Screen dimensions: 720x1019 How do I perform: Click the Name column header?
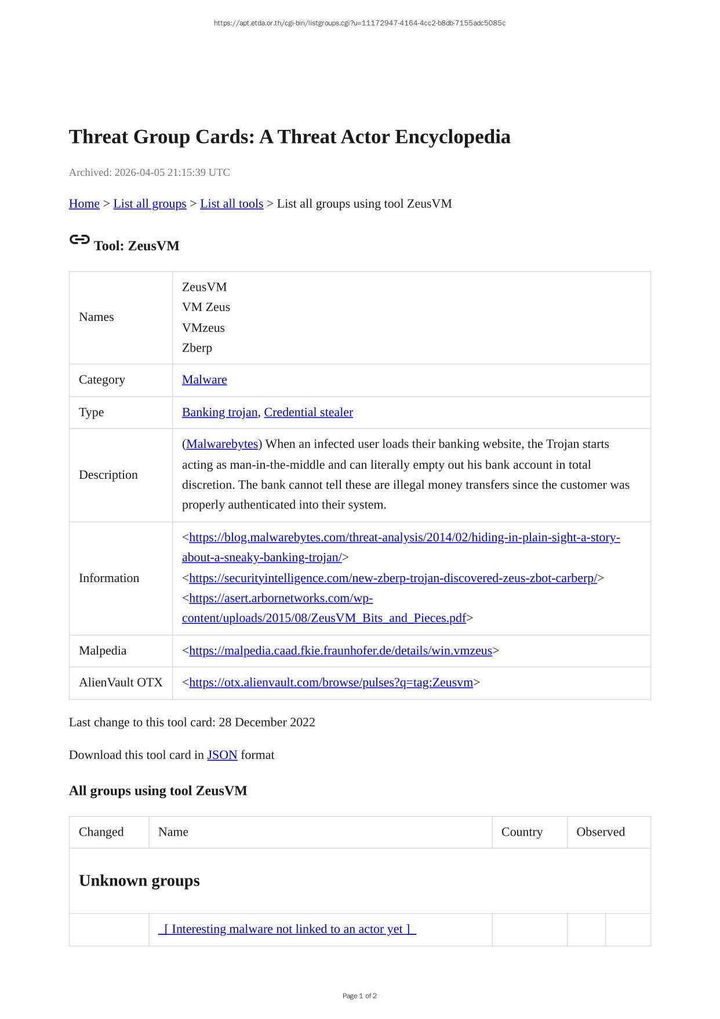tap(173, 832)
